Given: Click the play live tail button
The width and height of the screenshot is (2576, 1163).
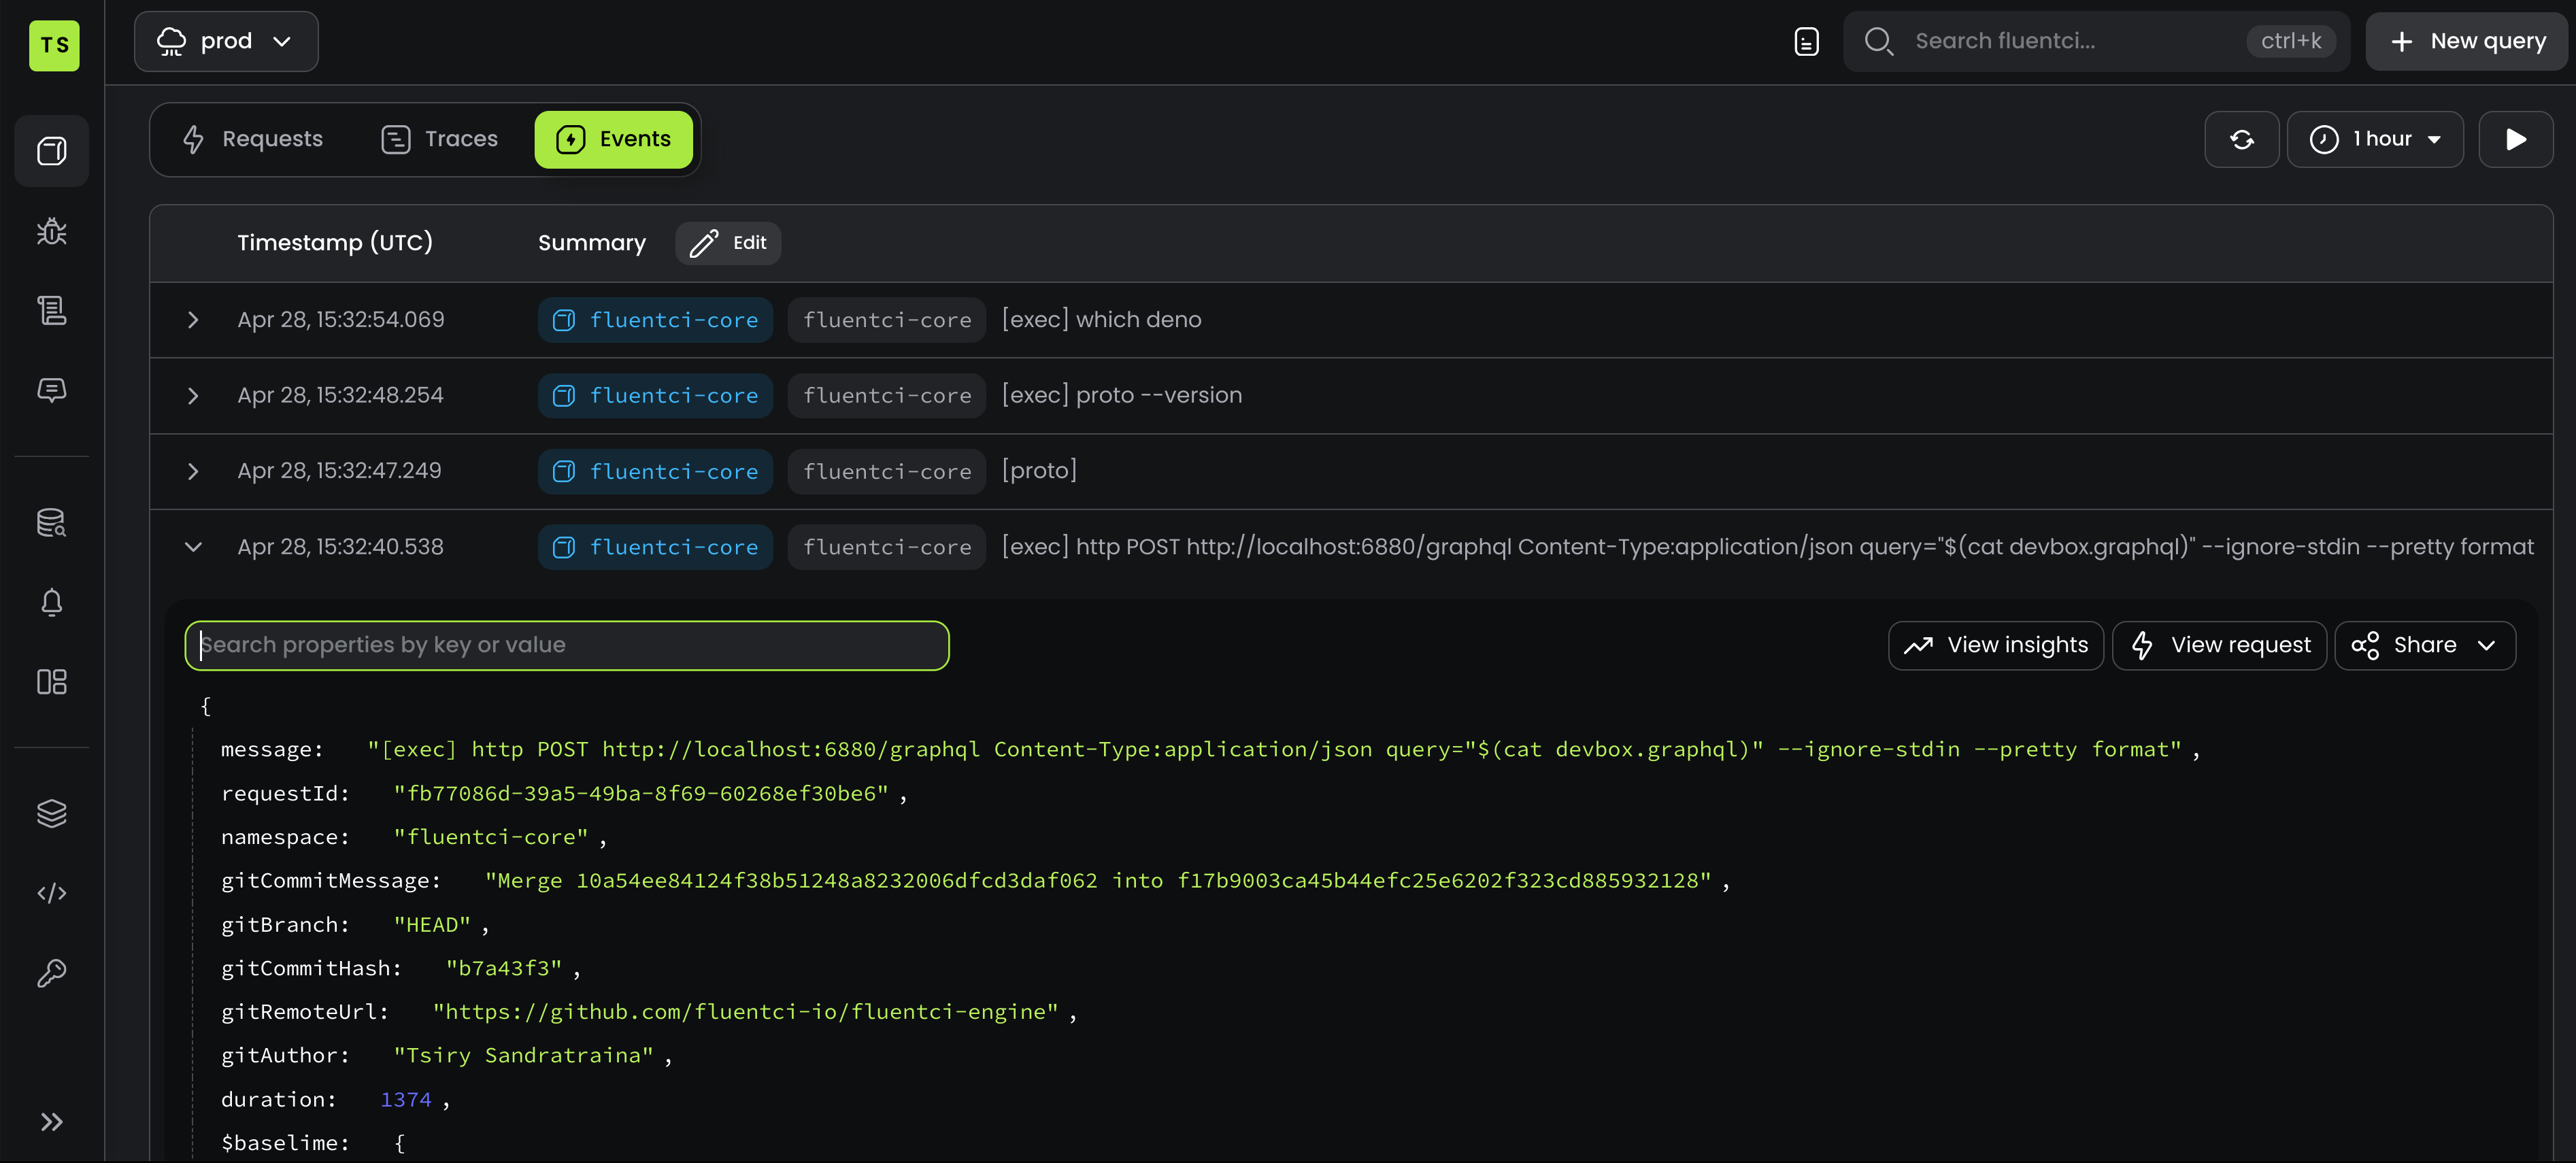Looking at the screenshot, I should [x=2515, y=139].
